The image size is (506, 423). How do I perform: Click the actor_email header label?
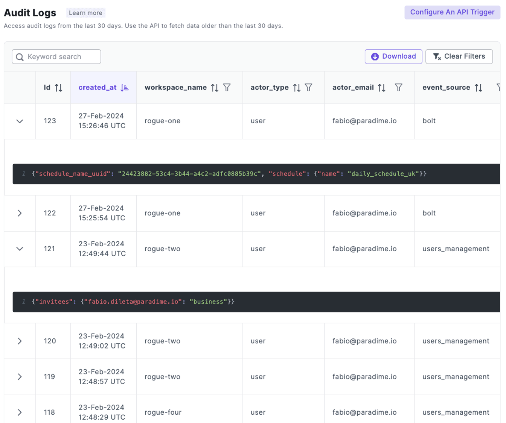[353, 88]
